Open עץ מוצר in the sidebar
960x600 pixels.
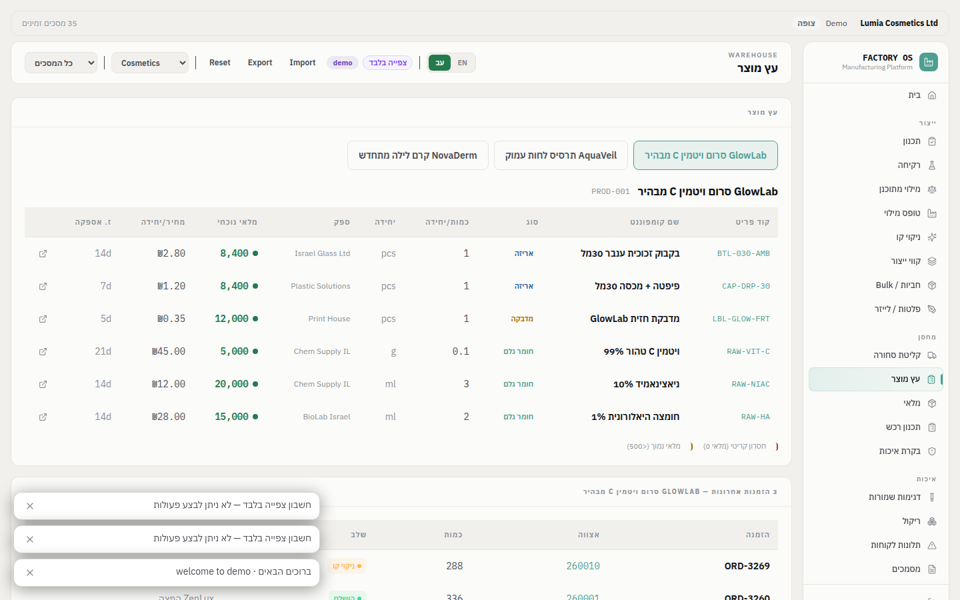click(876, 379)
